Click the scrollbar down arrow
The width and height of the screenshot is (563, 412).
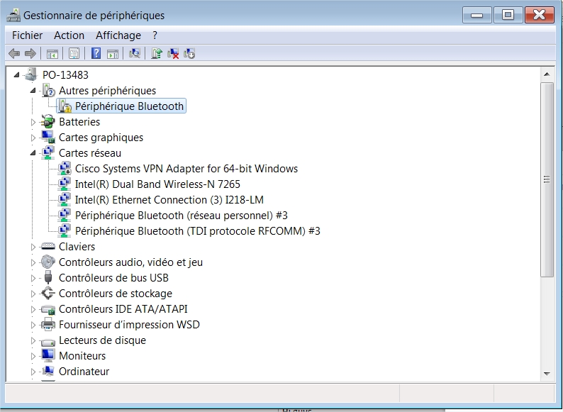[x=547, y=374]
